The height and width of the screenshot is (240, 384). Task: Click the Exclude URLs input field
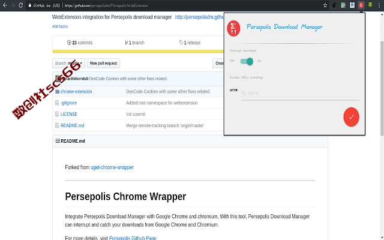pos(300,94)
